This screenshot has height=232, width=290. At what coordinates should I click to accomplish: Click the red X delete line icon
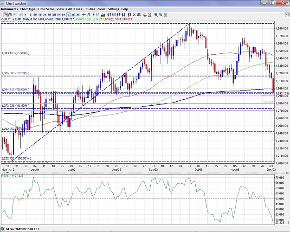coord(134,15)
